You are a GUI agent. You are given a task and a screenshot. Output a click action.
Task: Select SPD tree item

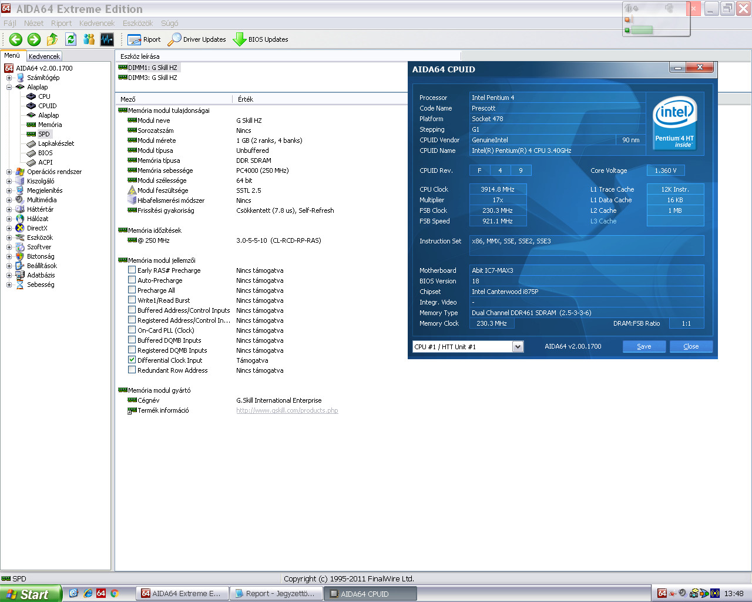click(44, 134)
